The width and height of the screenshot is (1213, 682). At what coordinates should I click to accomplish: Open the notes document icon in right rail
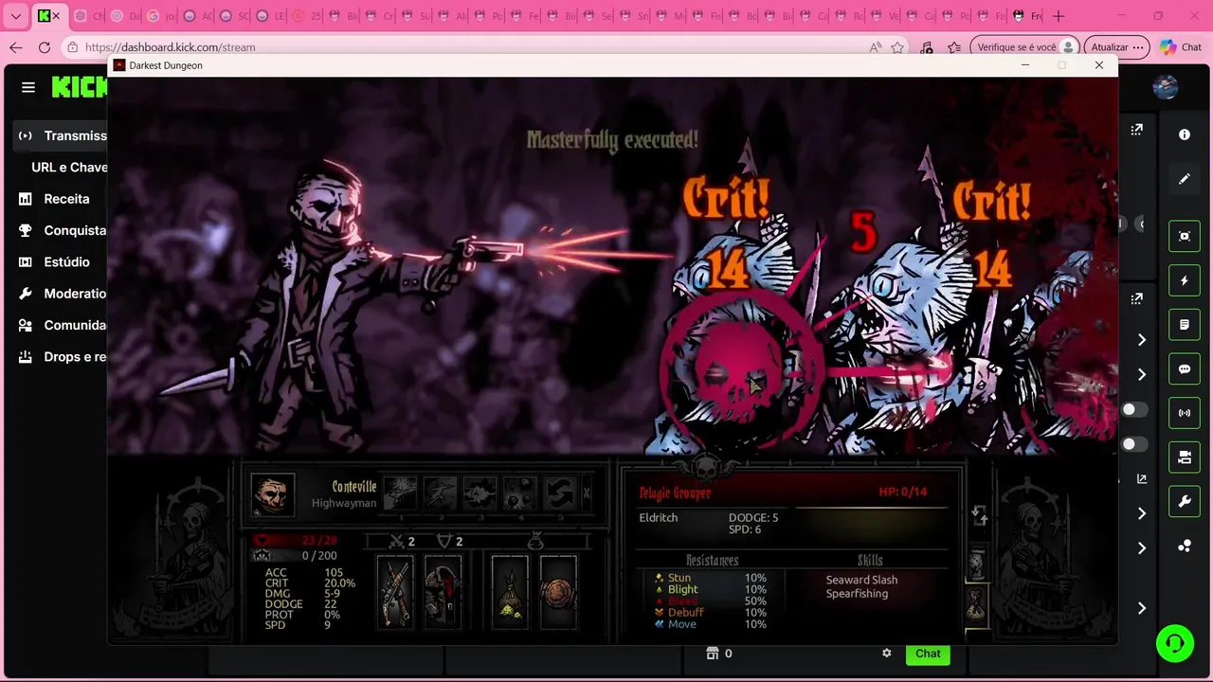click(1185, 325)
